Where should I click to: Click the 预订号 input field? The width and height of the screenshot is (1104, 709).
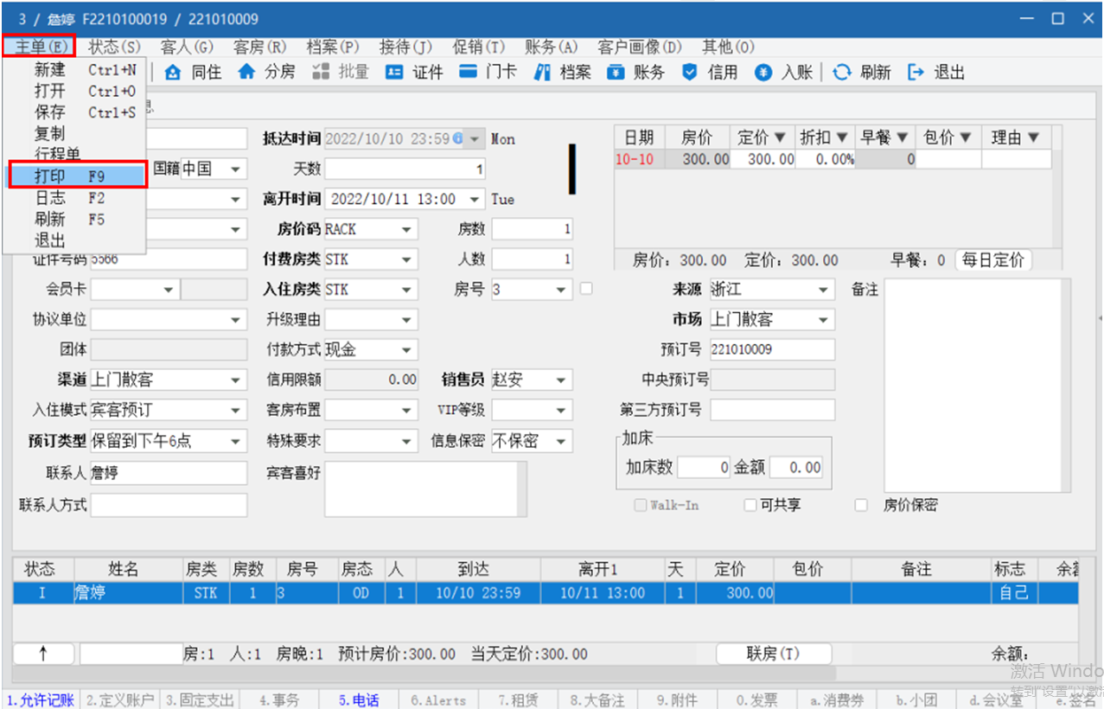tap(773, 349)
